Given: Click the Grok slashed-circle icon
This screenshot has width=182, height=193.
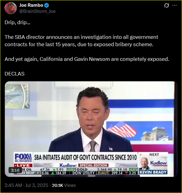Looking at the screenshot, I should tap(166, 6).
